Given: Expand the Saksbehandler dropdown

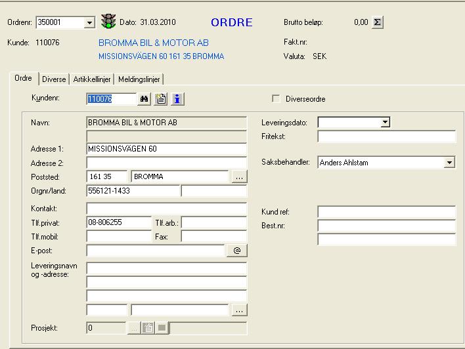Looking at the screenshot, I should pos(449,162).
